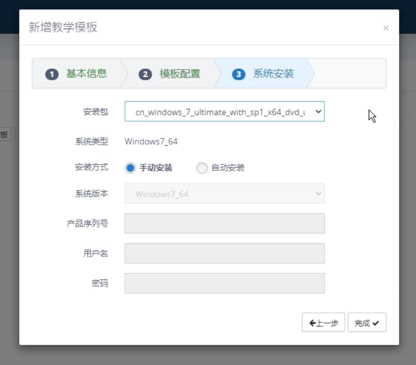
Task: Focus the 产品序列号 input field
Action: 224,224
